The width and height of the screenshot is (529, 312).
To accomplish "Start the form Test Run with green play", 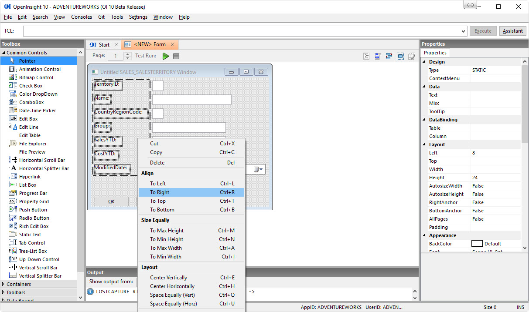I will pyautogui.click(x=166, y=56).
